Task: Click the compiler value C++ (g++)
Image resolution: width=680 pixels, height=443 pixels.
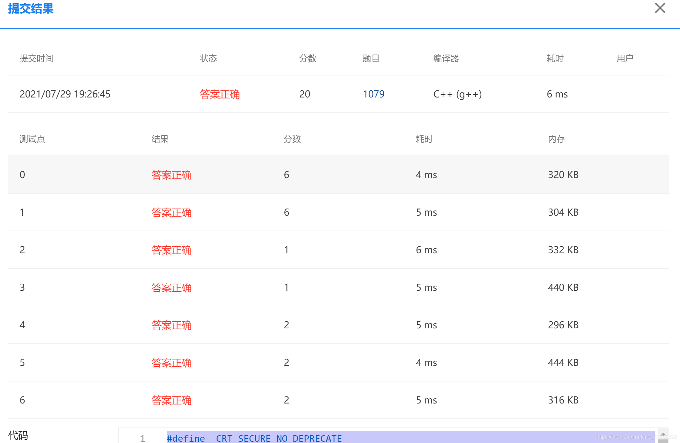Action: (458, 94)
